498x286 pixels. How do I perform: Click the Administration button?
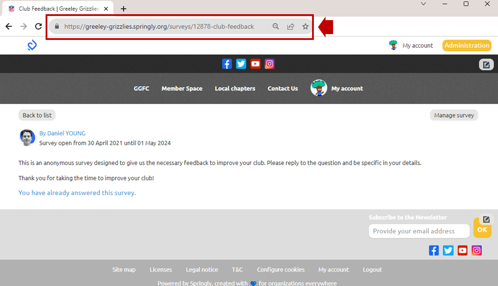point(467,46)
